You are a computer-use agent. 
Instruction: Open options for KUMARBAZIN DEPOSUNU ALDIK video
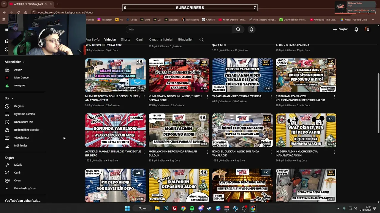click(x=208, y=97)
